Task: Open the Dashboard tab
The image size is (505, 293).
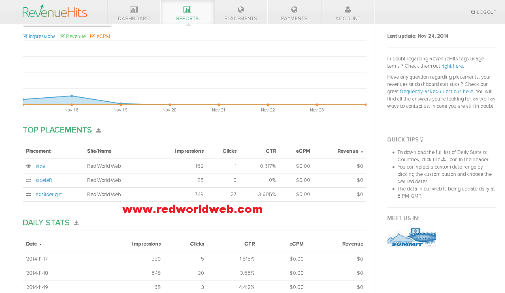Action: click(x=134, y=12)
